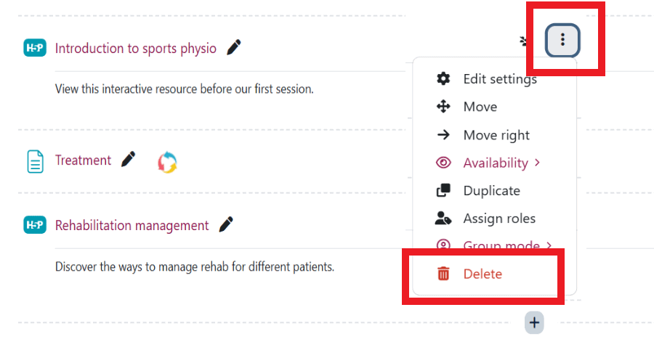Open the Treatment page link
Screen dimensions: 654x347
(84, 160)
